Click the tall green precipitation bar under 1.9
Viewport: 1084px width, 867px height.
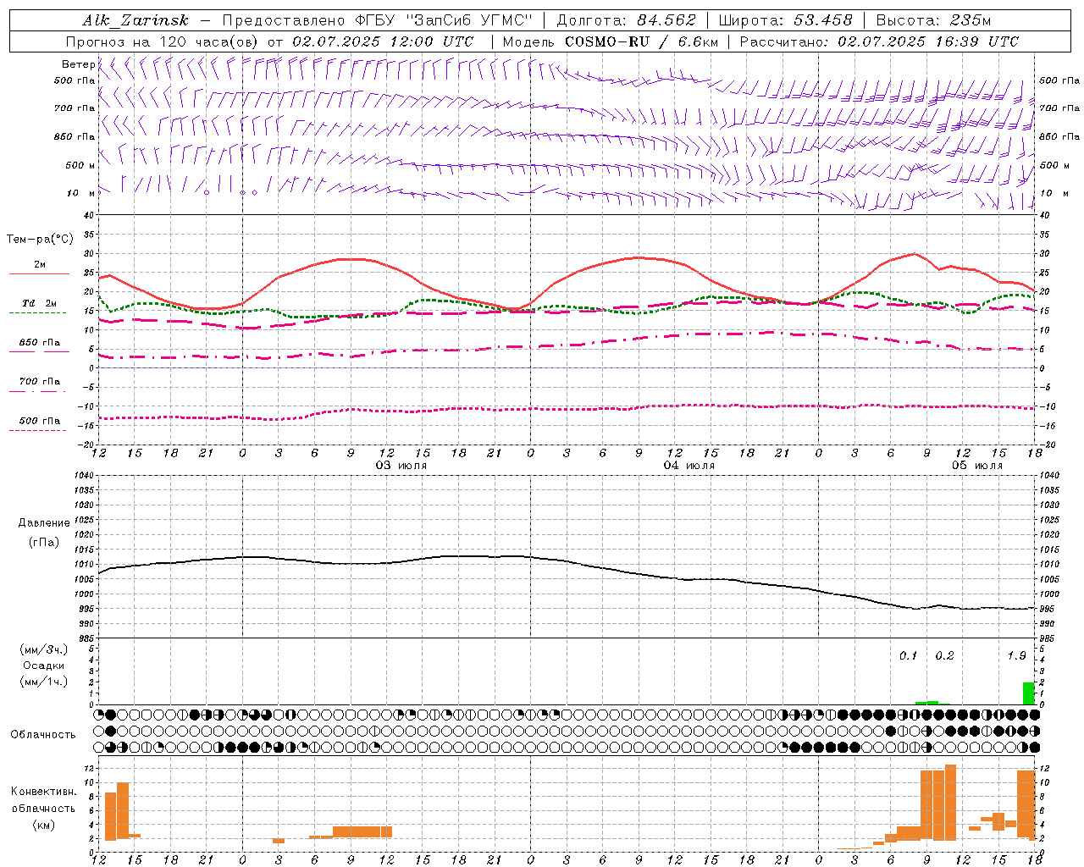pos(1028,693)
